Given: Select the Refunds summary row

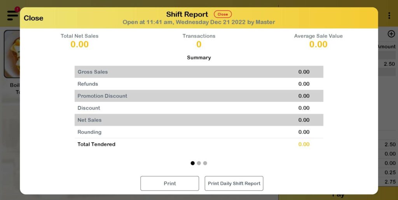Looking at the screenshot, I should click(199, 84).
